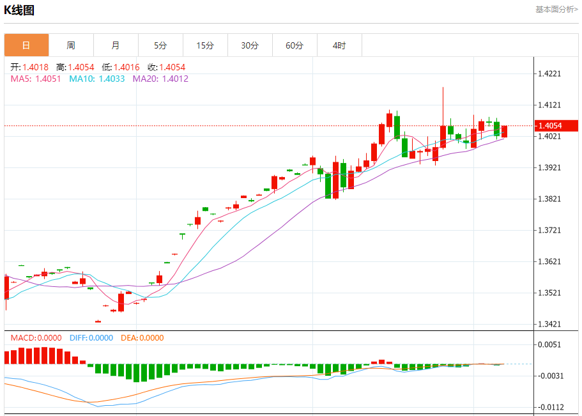Click the MA5 legend label

click(x=36, y=79)
